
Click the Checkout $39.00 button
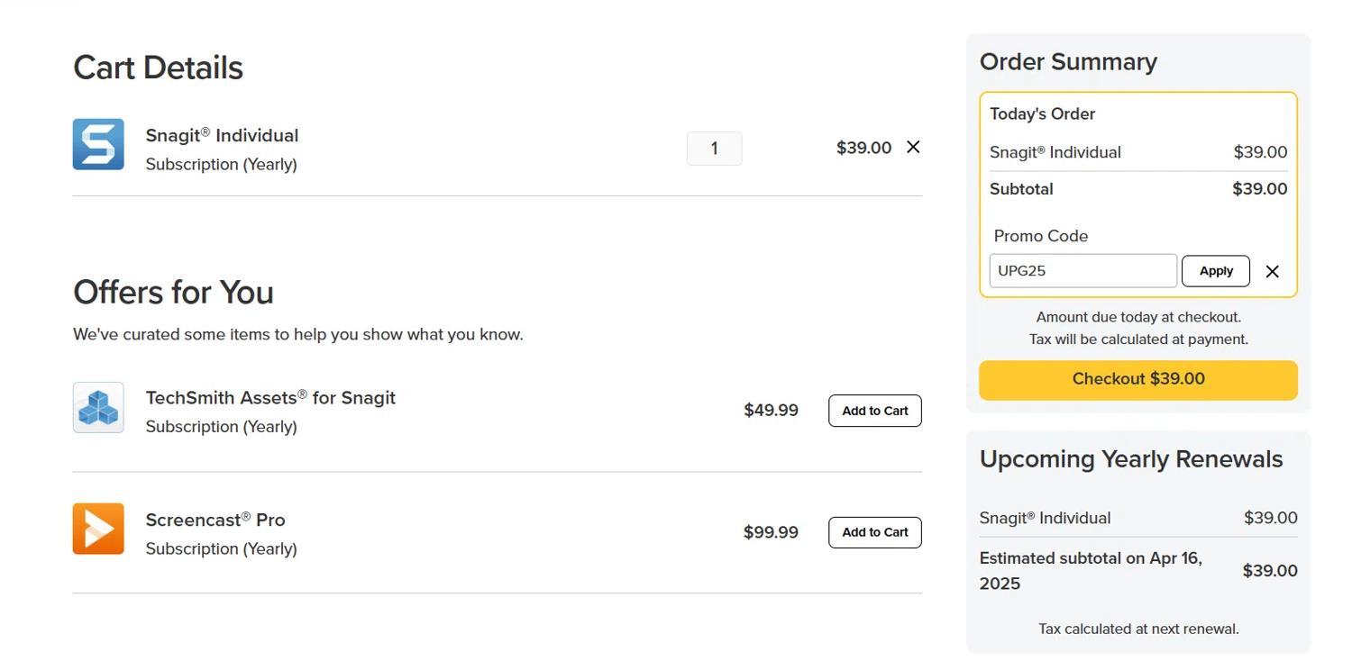point(1138,379)
